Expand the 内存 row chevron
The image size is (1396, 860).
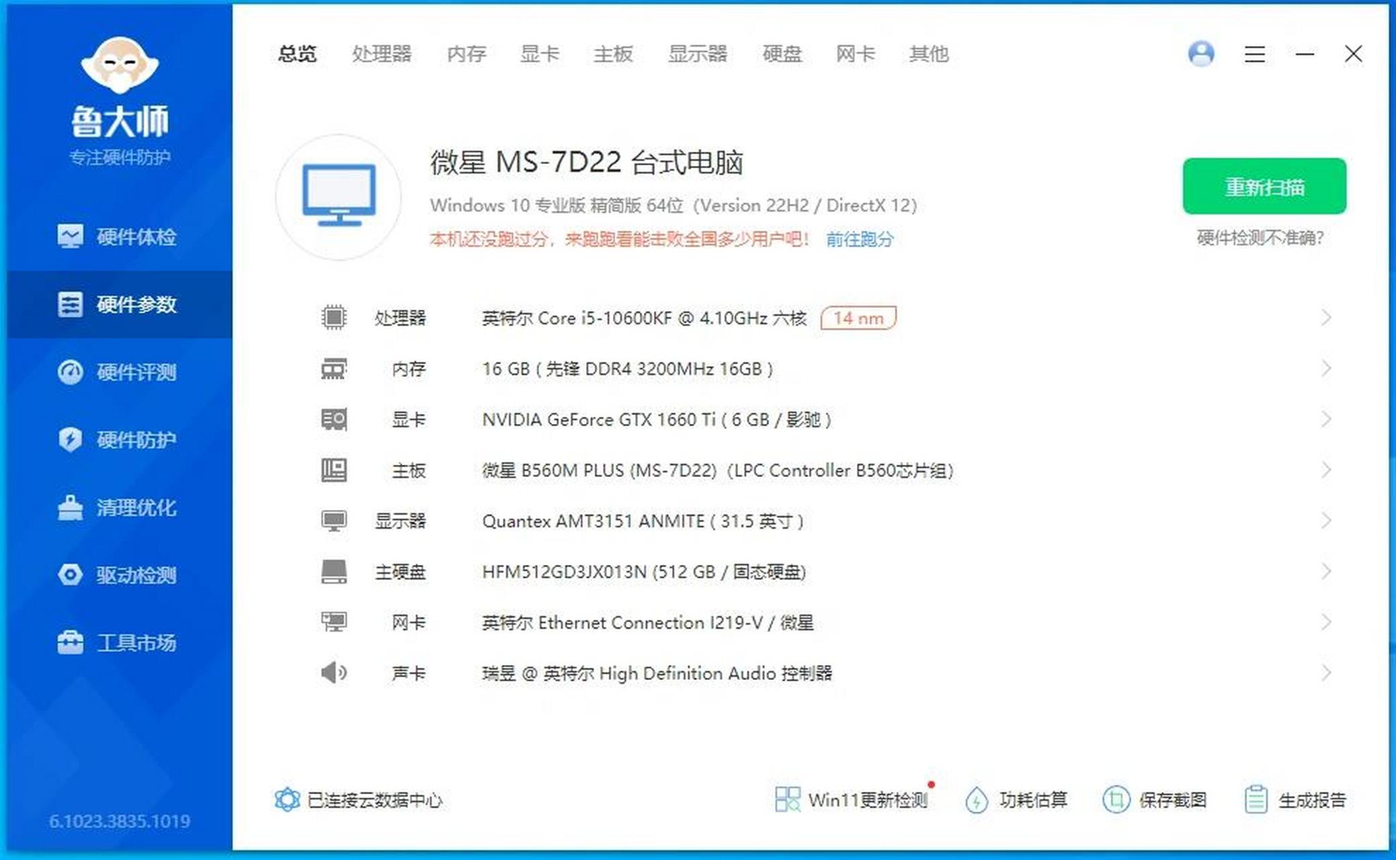click(x=1325, y=368)
